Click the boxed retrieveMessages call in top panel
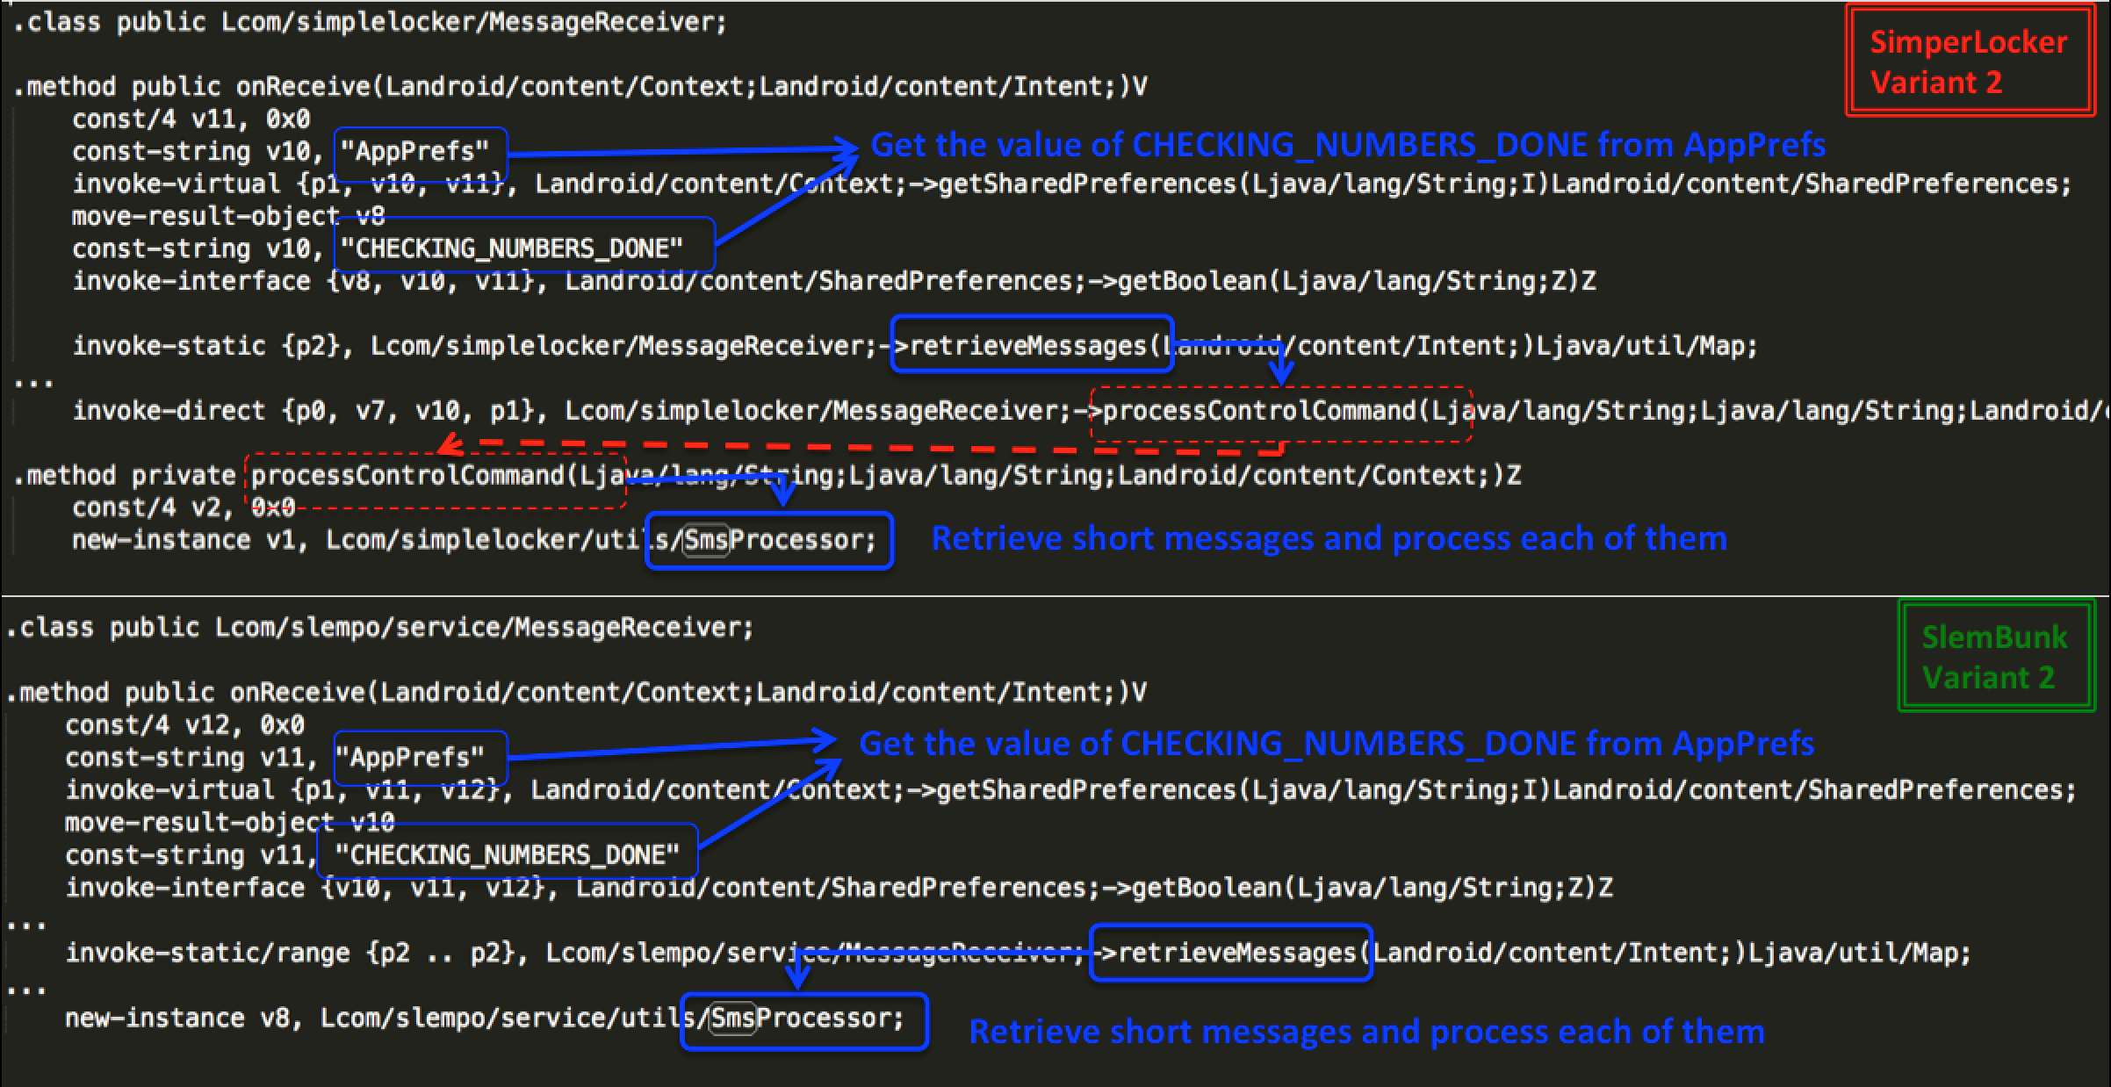The width and height of the screenshot is (2111, 1087). (1032, 344)
